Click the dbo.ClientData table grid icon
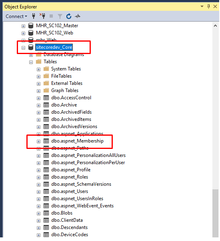The width and height of the screenshot is (220, 241). [x=46, y=220]
